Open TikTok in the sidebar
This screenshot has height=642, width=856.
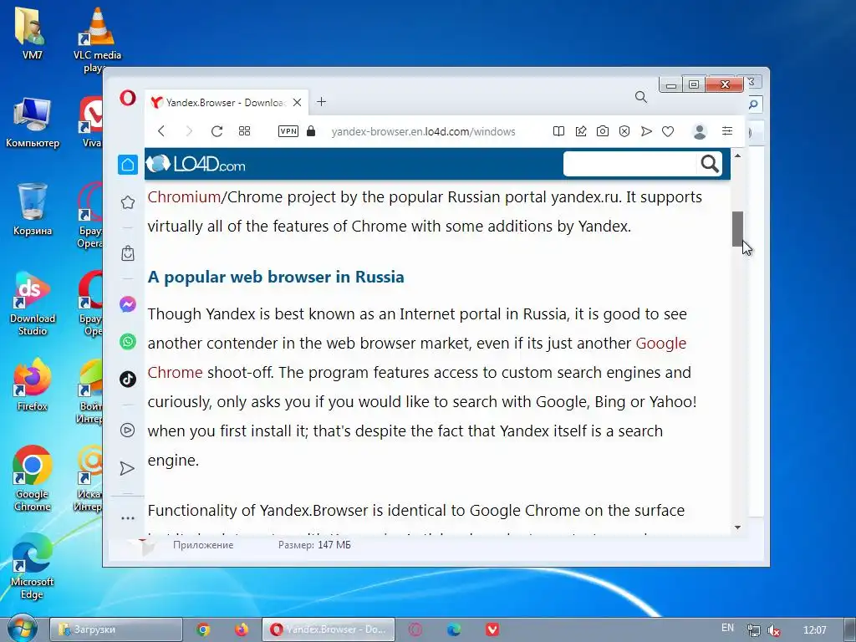coord(128,379)
